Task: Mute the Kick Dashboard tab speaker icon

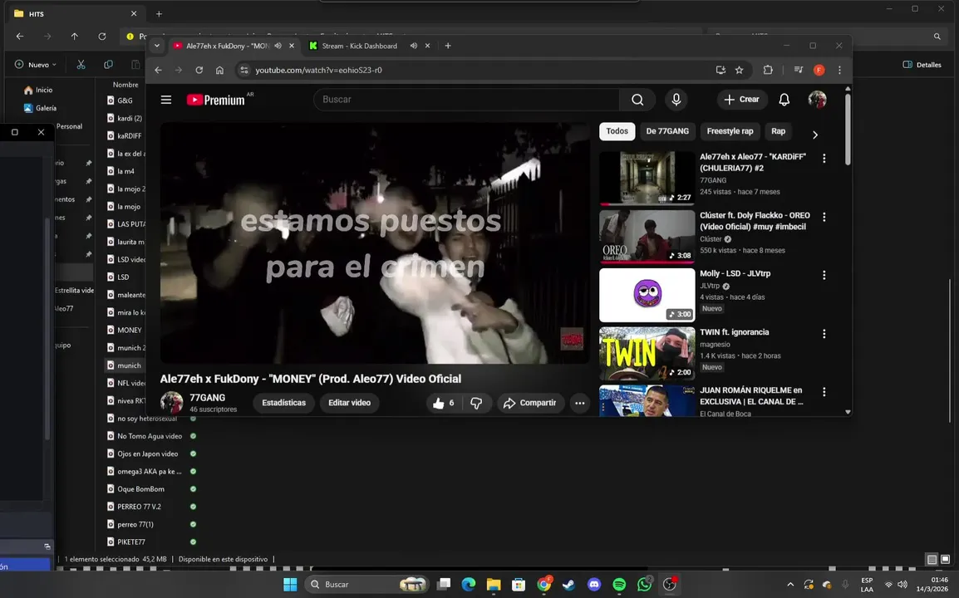Action: click(414, 46)
